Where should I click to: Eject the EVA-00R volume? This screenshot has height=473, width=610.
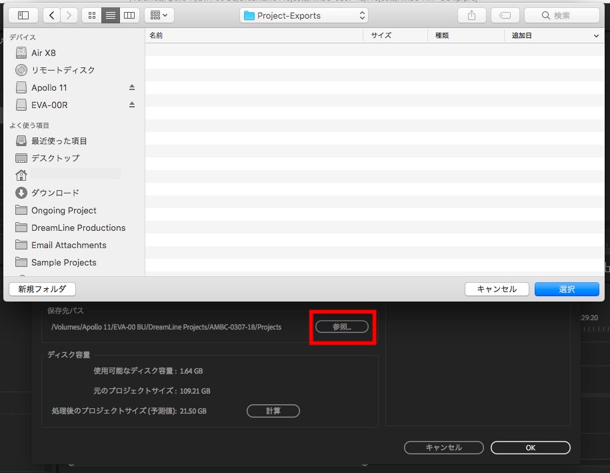(132, 105)
